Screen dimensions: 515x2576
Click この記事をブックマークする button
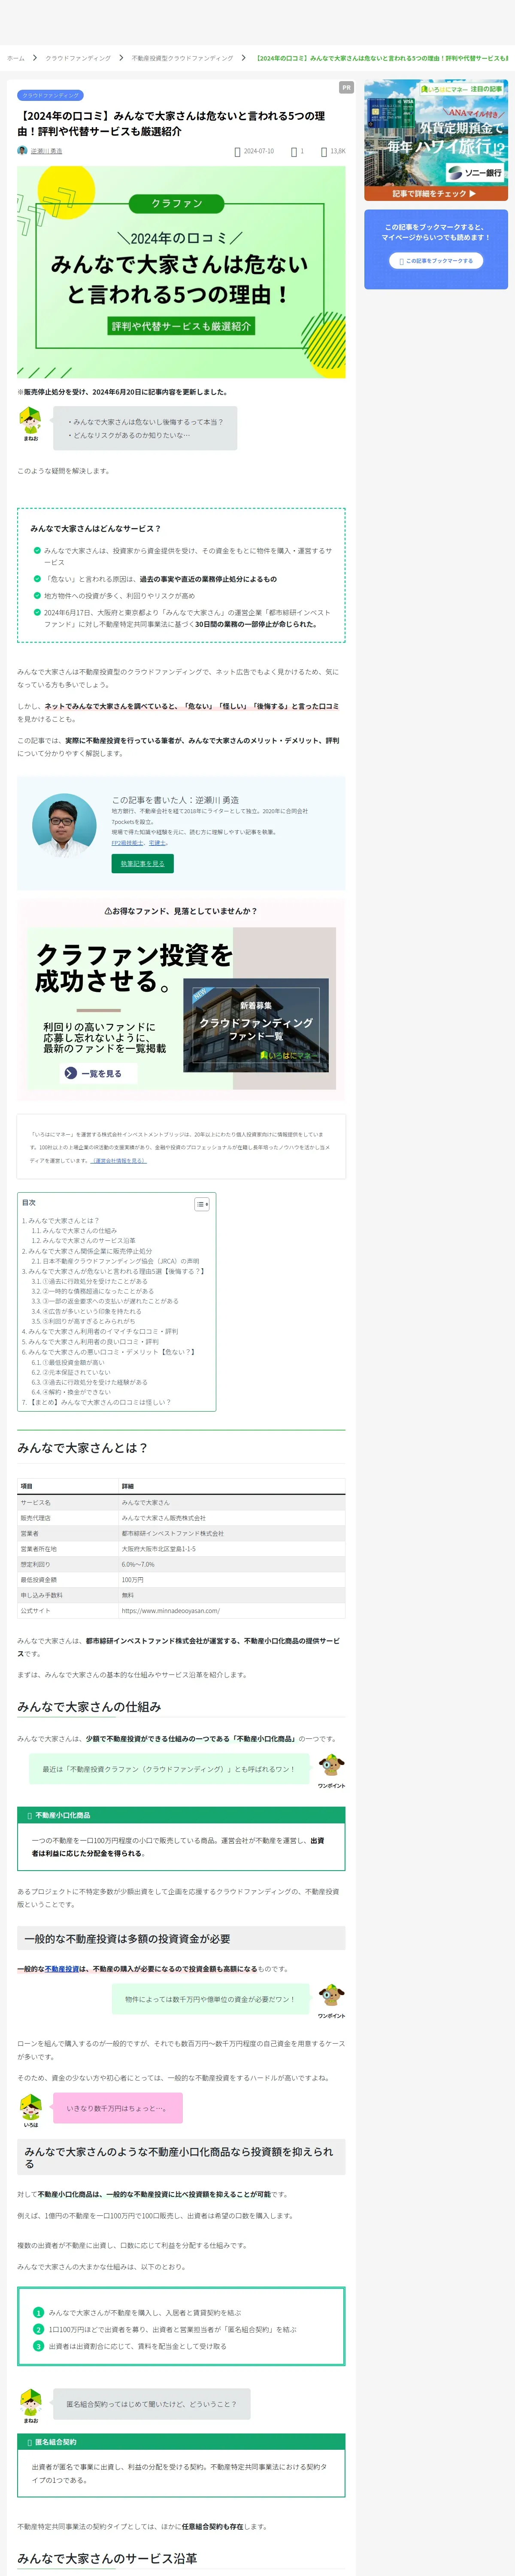tap(436, 261)
